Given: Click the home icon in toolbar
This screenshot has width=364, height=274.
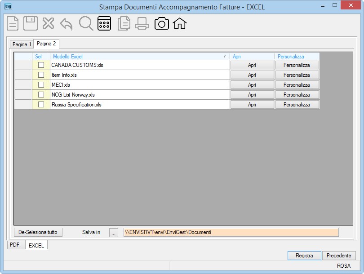Looking at the screenshot, I should click(x=180, y=23).
